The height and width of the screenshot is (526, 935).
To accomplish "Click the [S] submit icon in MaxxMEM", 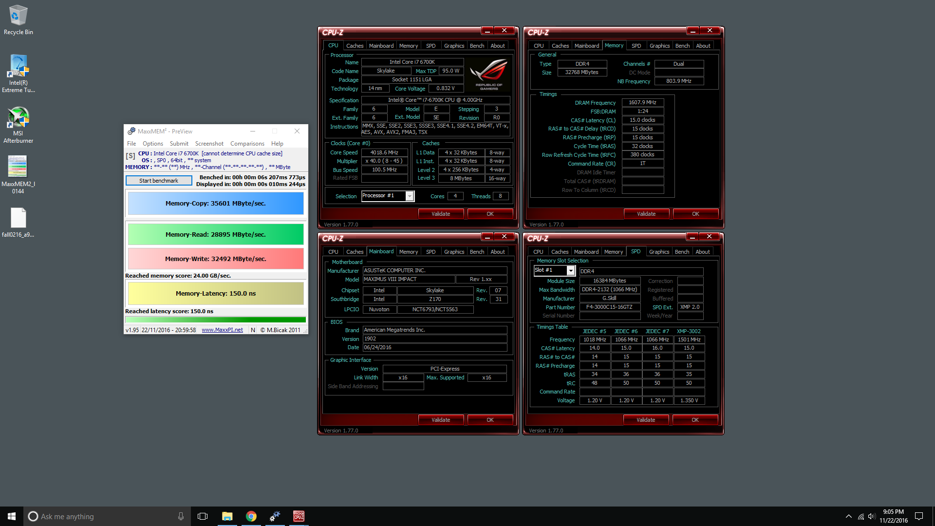I will click(x=130, y=156).
